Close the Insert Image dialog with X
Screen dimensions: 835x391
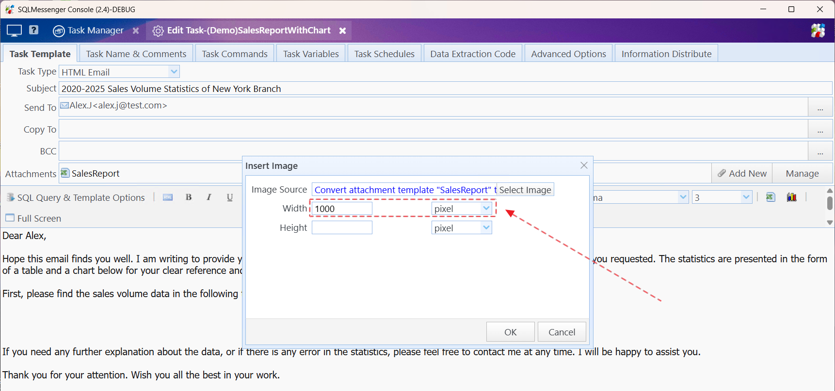(x=584, y=165)
